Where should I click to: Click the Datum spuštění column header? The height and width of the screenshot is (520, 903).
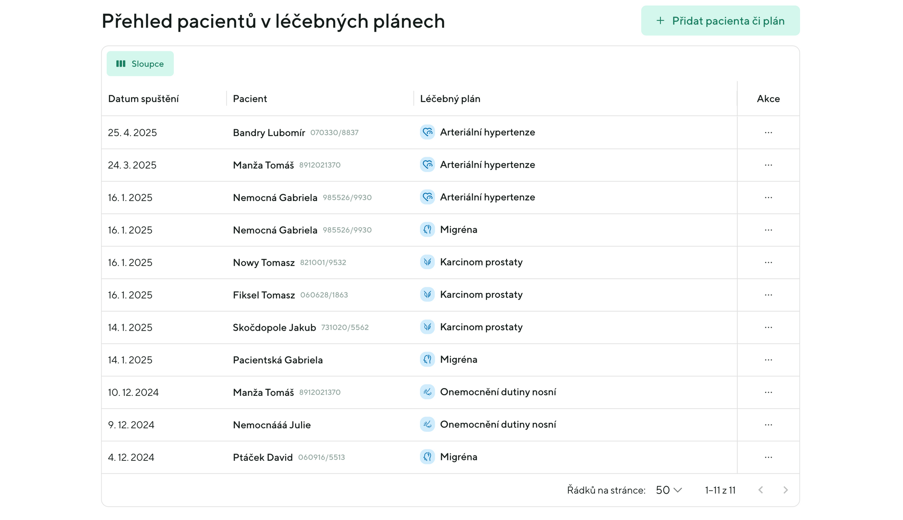pos(144,98)
